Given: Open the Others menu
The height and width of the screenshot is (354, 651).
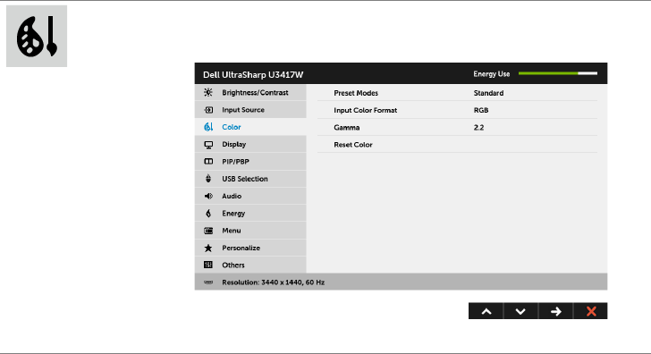Looking at the screenshot, I should (x=250, y=265).
